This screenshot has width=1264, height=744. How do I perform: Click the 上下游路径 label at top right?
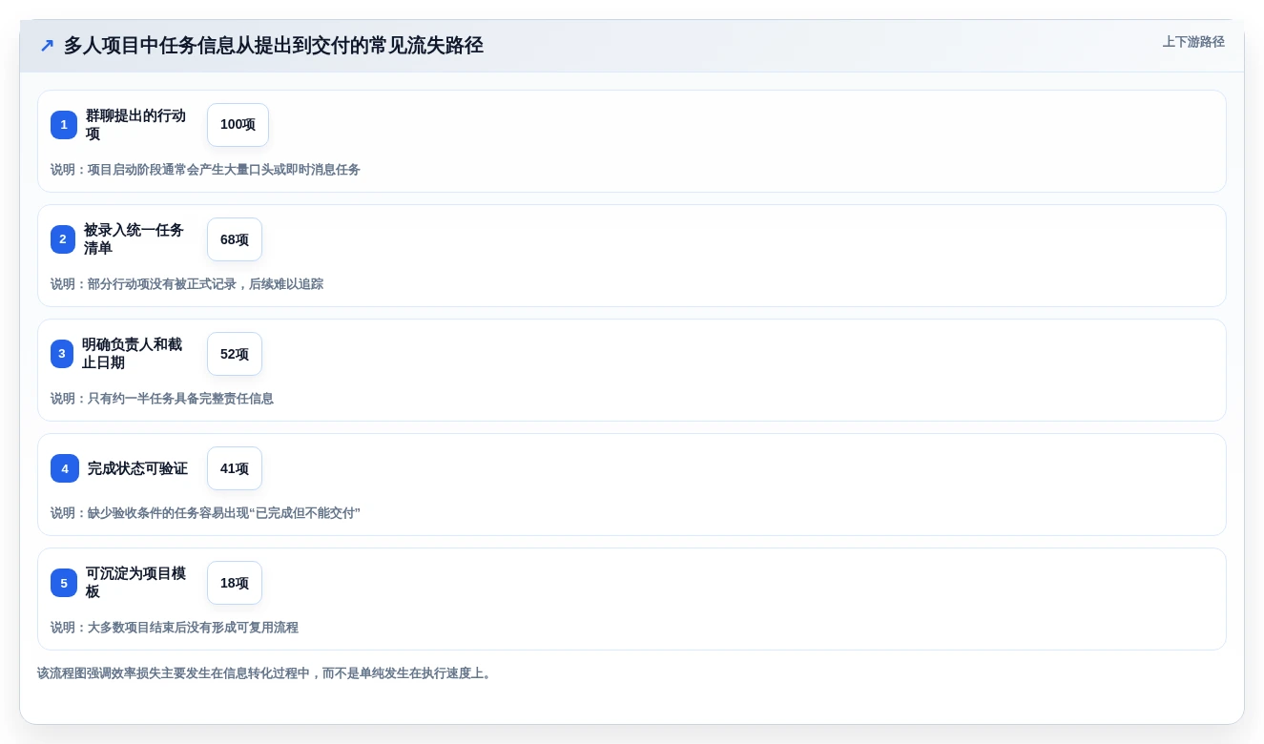point(1193,42)
